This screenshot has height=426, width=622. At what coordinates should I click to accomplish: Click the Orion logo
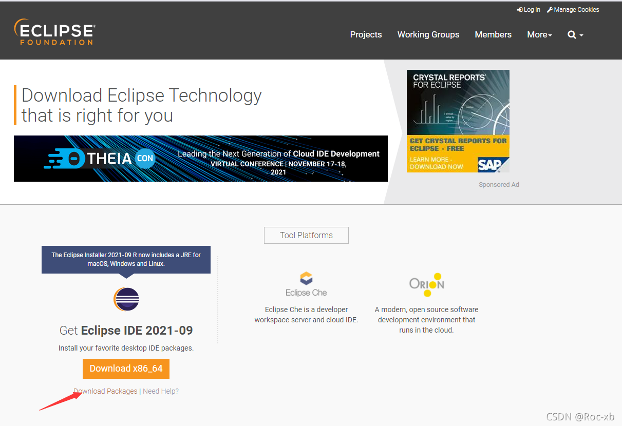427,285
